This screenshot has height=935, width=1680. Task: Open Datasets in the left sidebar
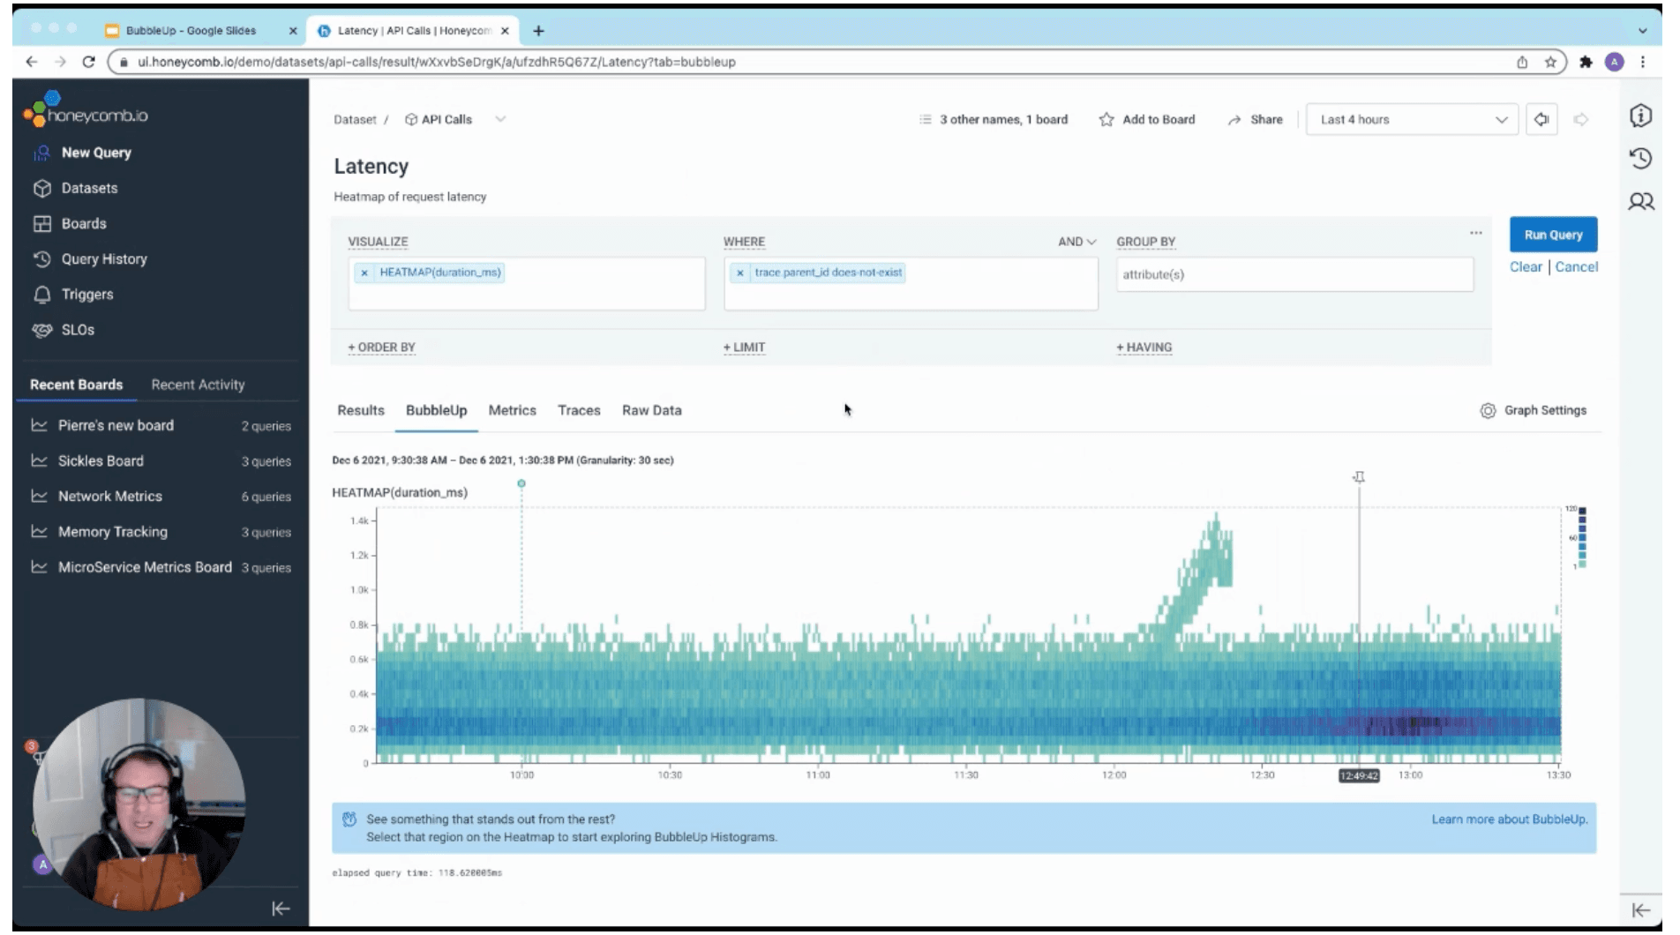tap(89, 188)
